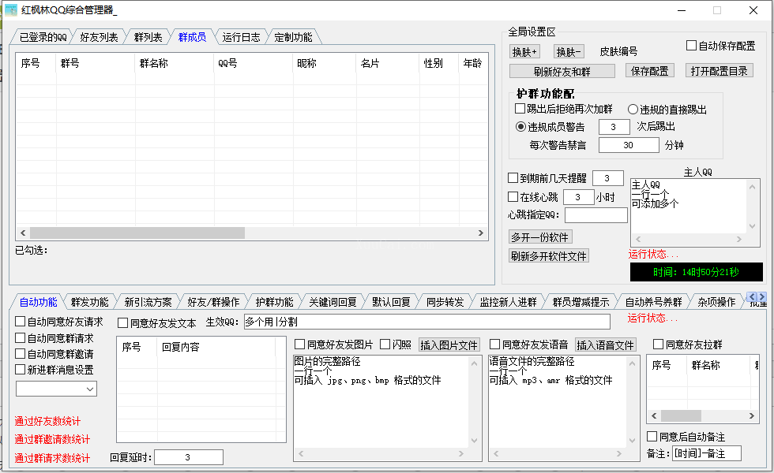Click the 换肤+ skin button
The height and width of the screenshot is (473, 774).
(524, 52)
